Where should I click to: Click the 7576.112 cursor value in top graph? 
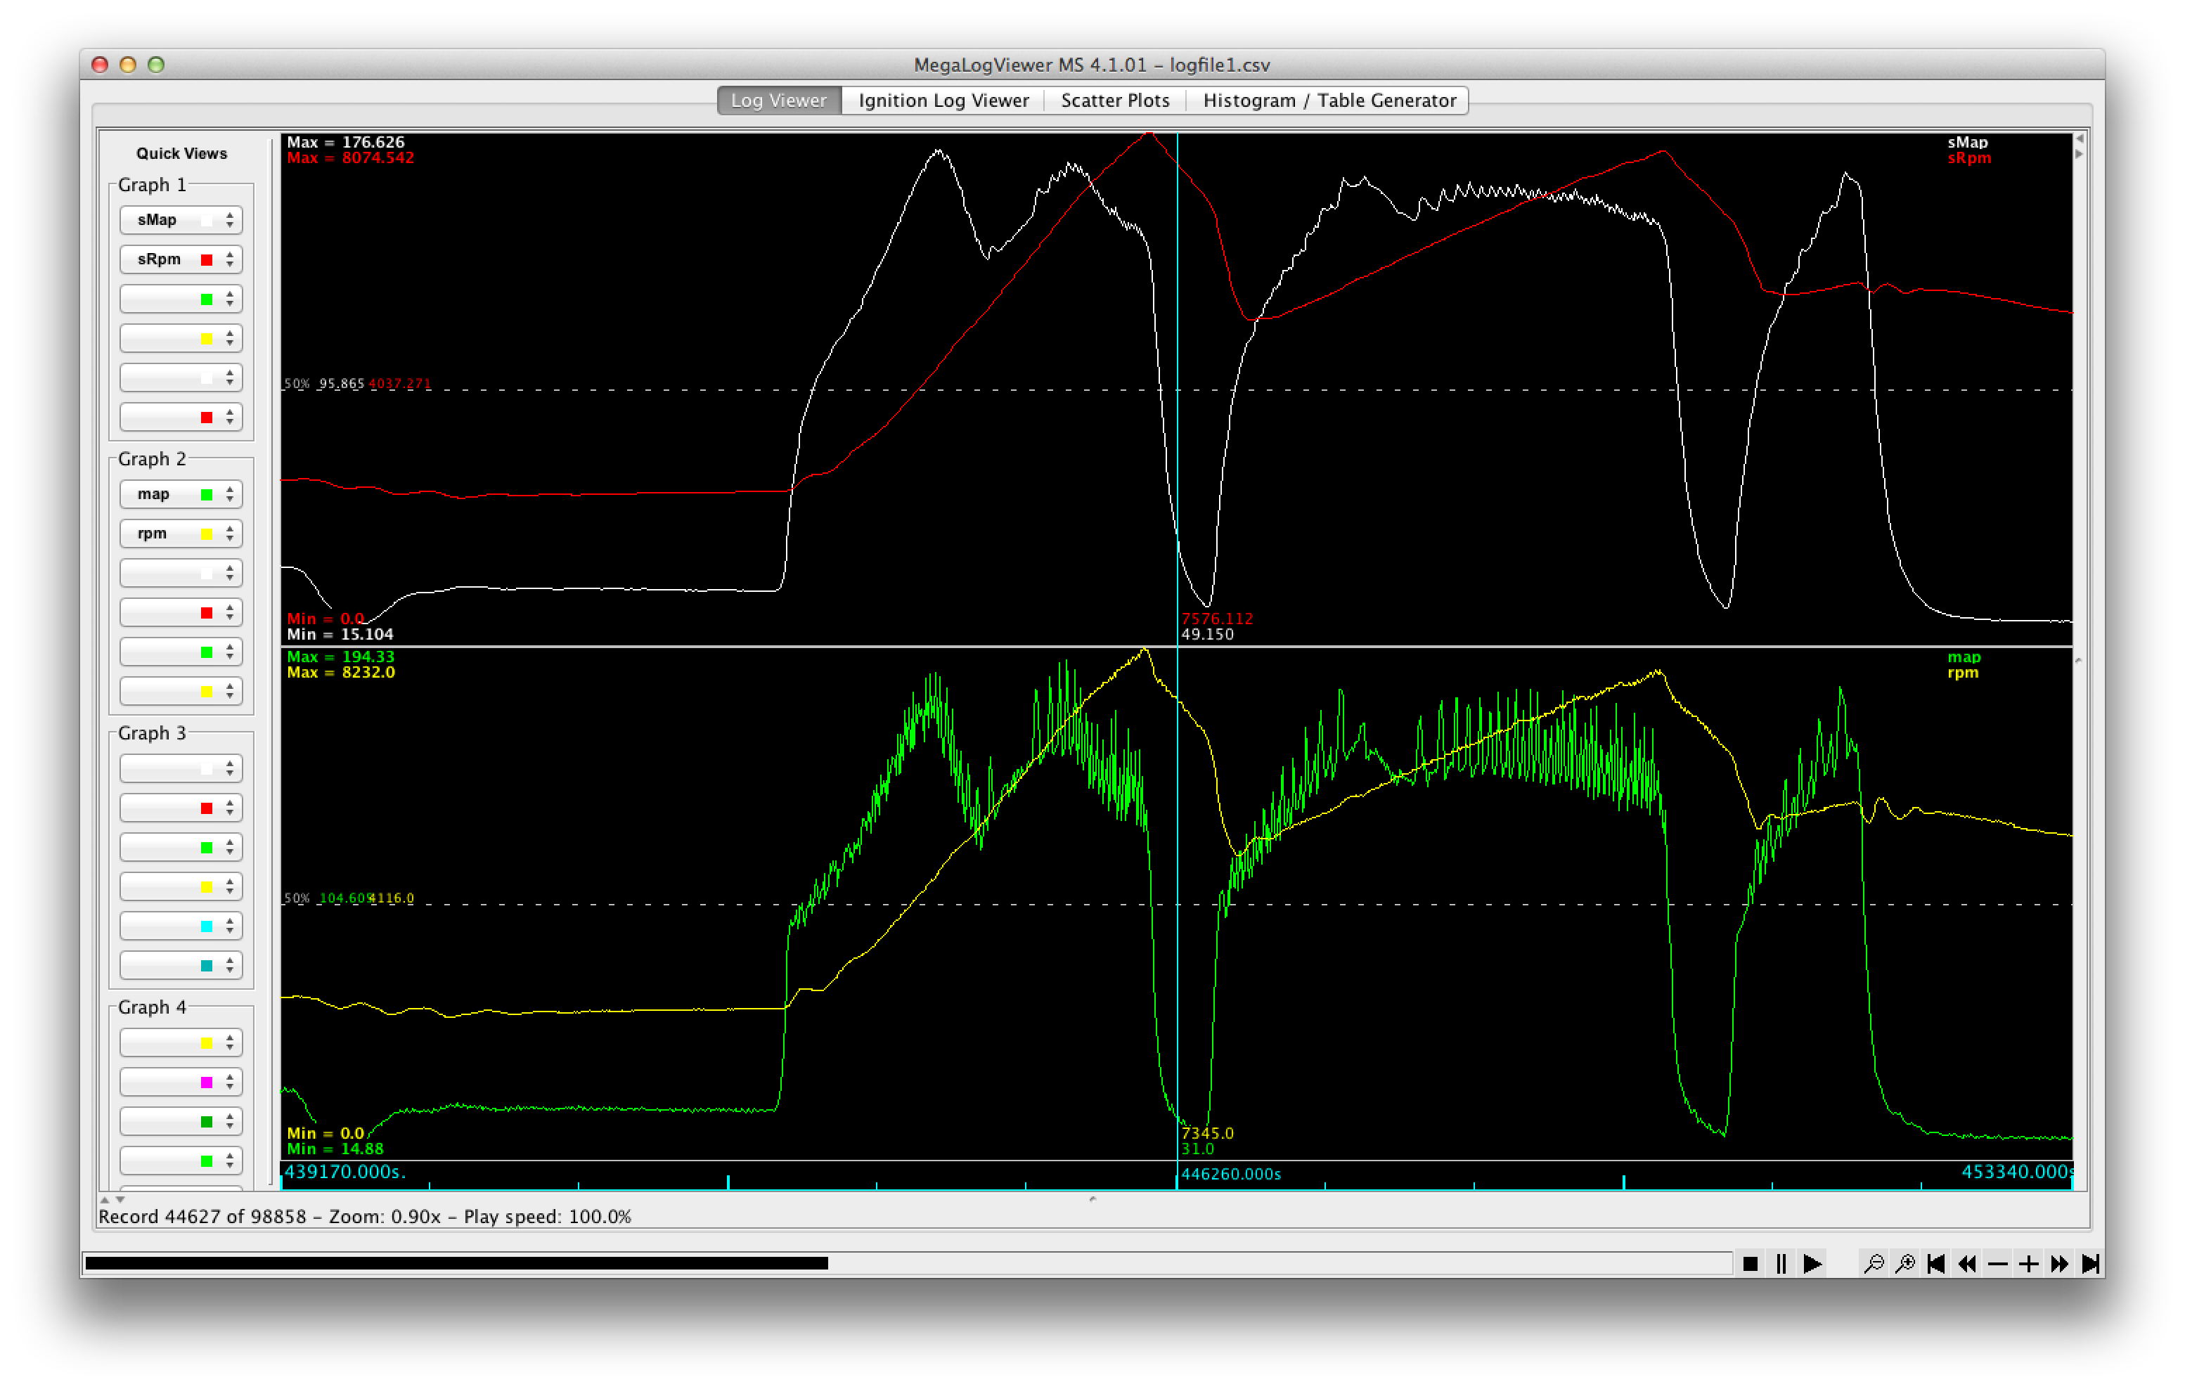click(x=1217, y=619)
